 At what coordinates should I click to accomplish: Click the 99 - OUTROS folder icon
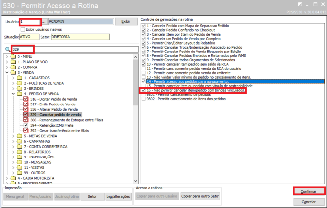click(20, 173)
